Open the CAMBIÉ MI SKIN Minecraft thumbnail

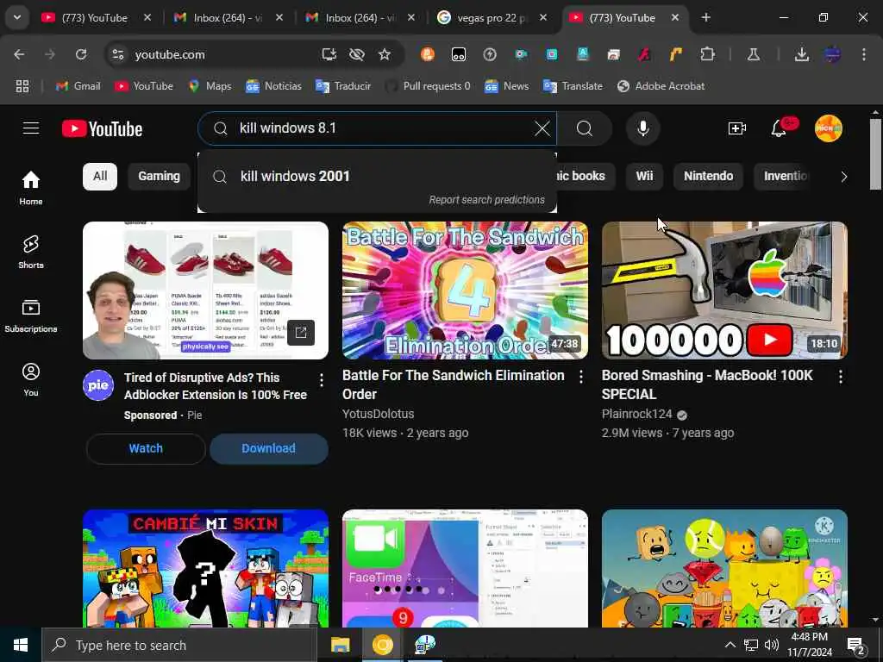point(205,569)
